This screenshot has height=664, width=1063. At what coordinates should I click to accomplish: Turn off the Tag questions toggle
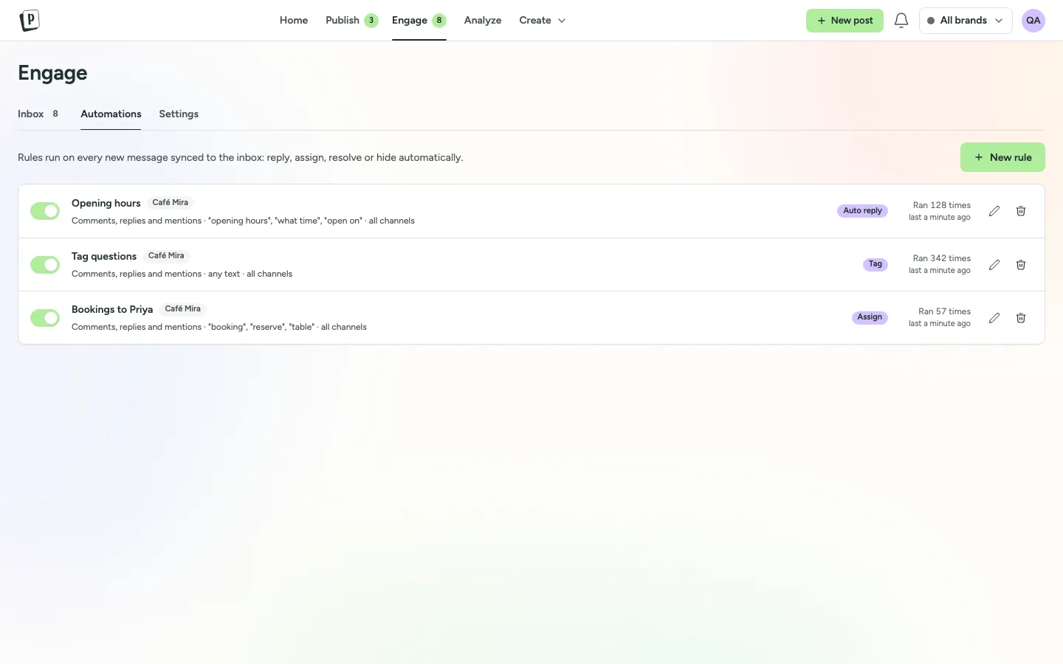[x=45, y=265]
